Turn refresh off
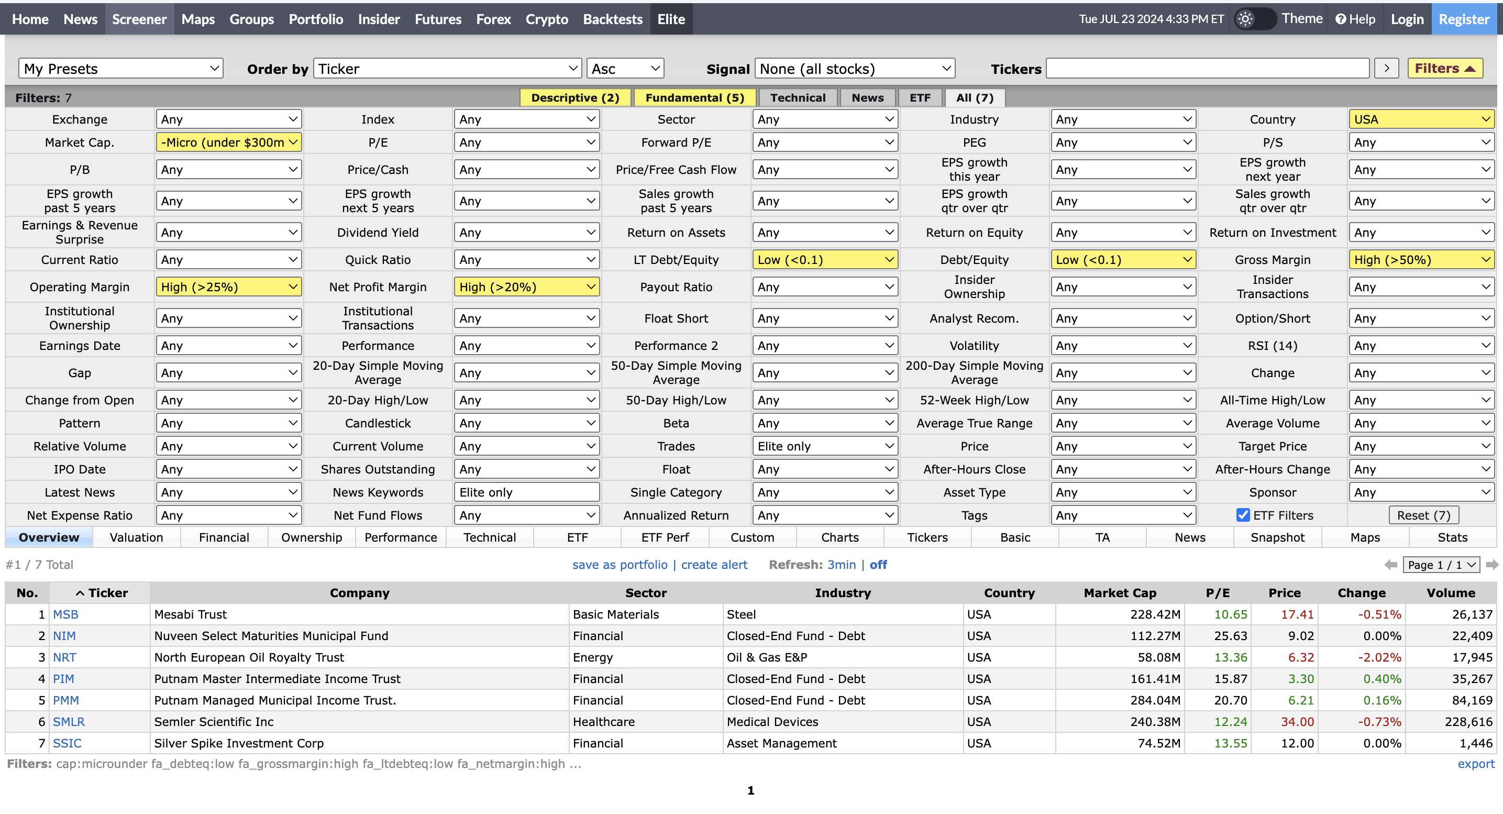Image resolution: width=1503 pixels, height=814 pixels. coord(878,564)
